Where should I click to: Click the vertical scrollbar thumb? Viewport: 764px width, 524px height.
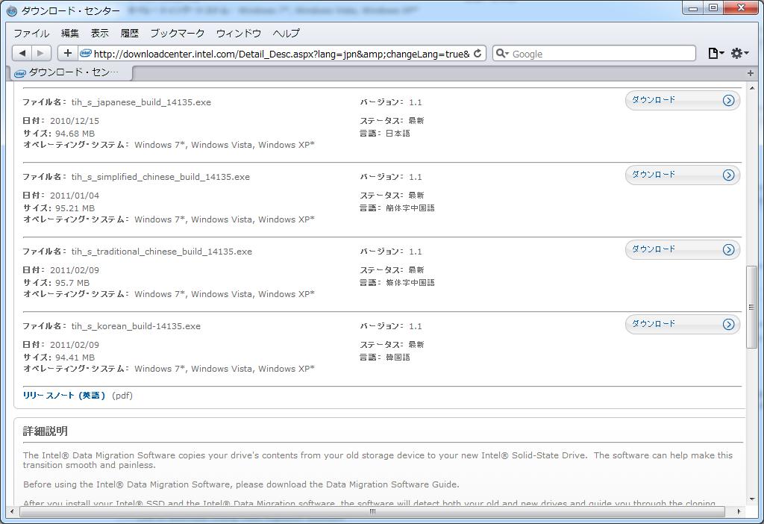pyautogui.click(x=751, y=307)
